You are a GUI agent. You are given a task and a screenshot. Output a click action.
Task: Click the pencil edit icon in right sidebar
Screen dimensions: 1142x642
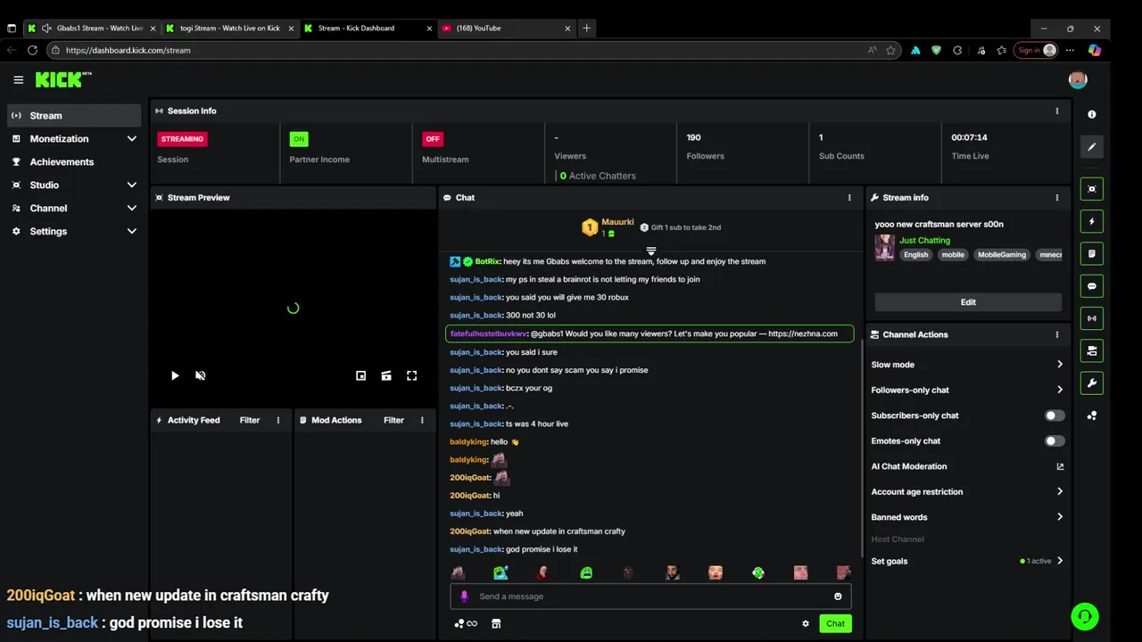[1092, 147]
